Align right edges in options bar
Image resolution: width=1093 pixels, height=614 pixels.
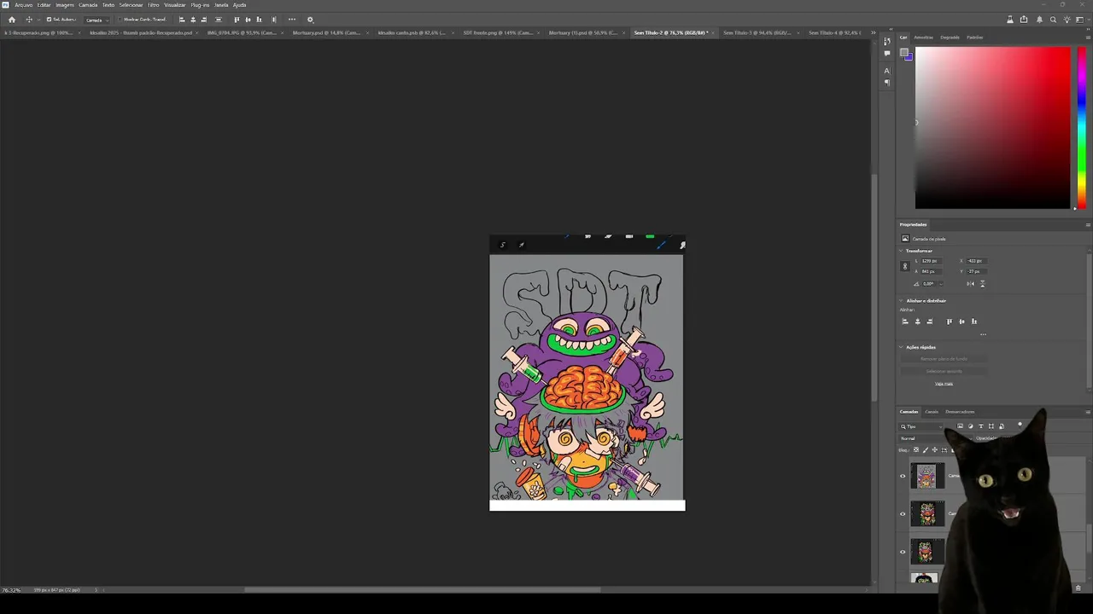coord(203,20)
